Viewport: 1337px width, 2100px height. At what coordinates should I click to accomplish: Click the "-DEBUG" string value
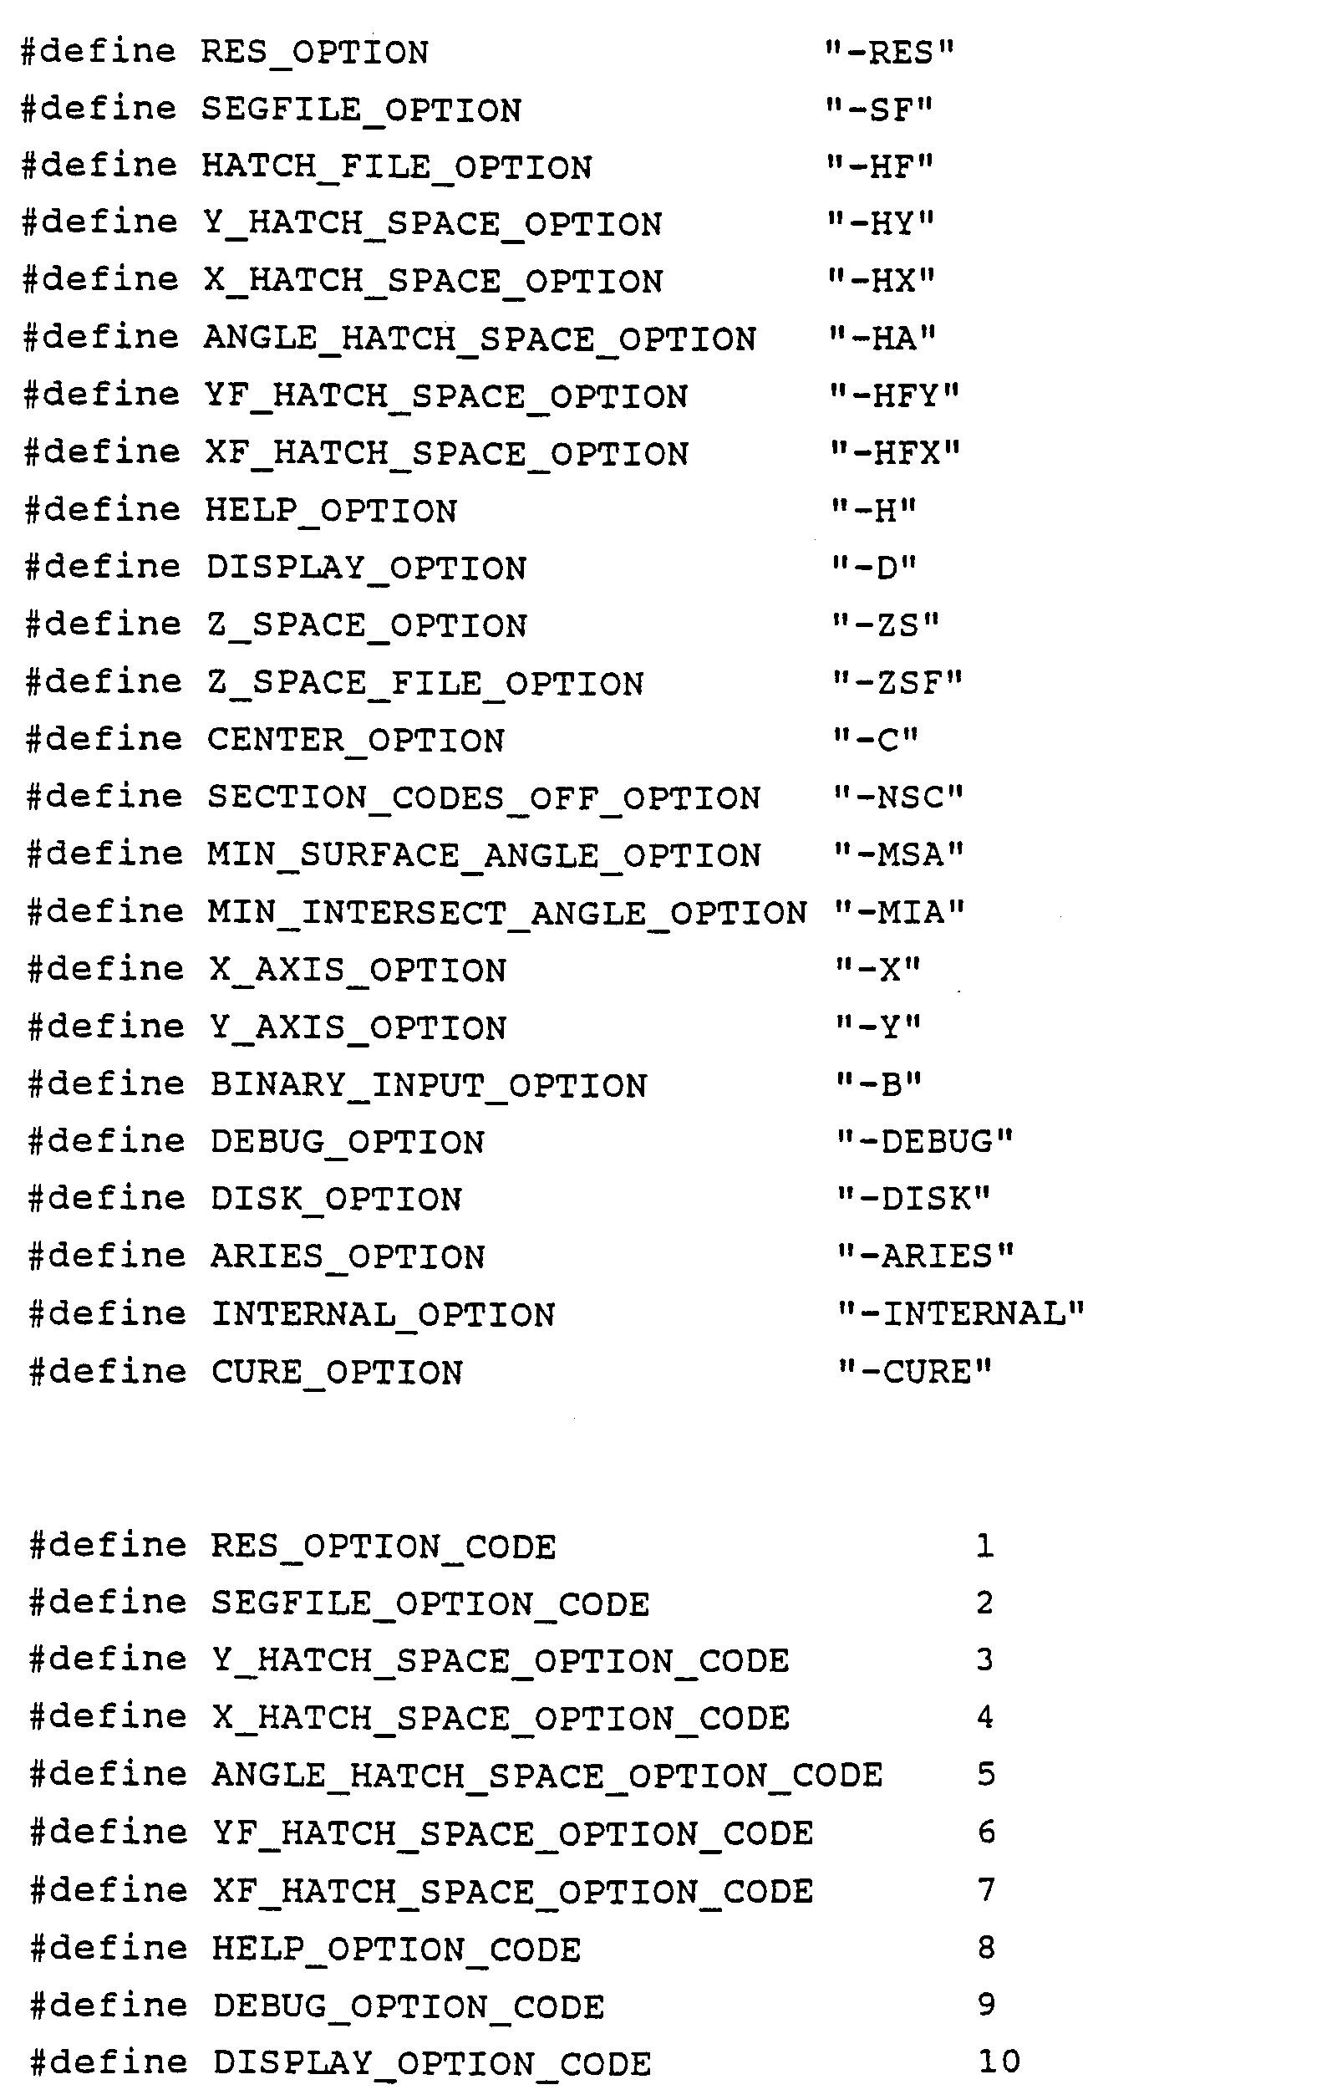point(925,1142)
